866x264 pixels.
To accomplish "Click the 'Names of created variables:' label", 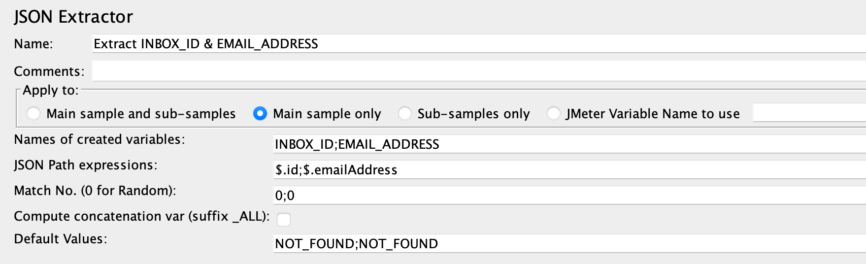I will (100, 139).
